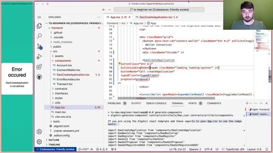Click the lightbulb code action icon
The height and width of the screenshot is (153, 273).
pyautogui.click(x=119, y=64)
